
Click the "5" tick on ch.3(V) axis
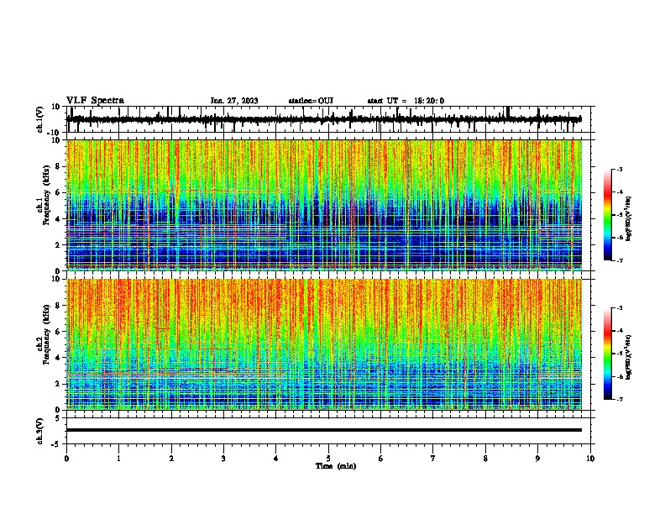(x=58, y=418)
